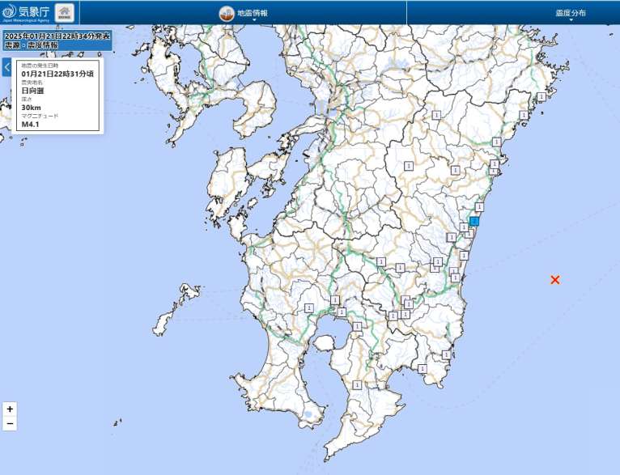
Task: Click the 30km depth value
Action: pos(32,108)
